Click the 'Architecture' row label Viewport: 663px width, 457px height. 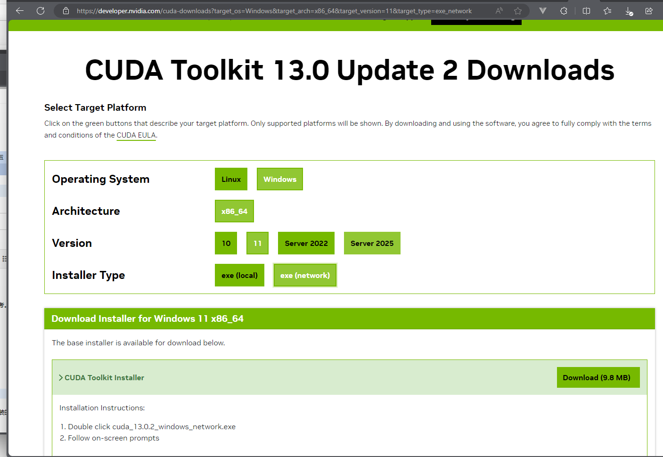click(86, 211)
